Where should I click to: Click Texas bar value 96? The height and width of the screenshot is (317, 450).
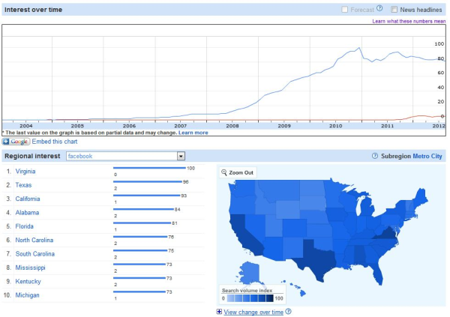click(x=186, y=182)
